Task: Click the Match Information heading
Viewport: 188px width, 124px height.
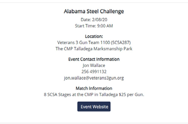Action: (94, 88)
